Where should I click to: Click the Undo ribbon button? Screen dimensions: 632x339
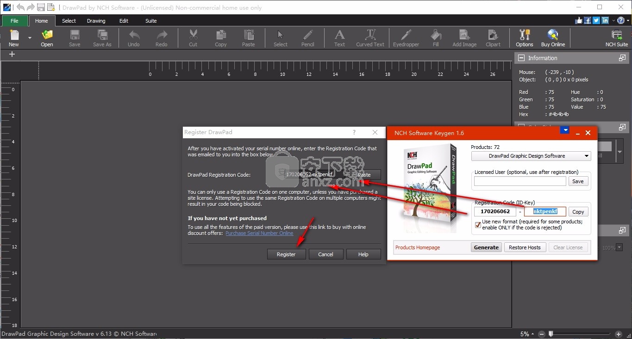tap(134, 38)
